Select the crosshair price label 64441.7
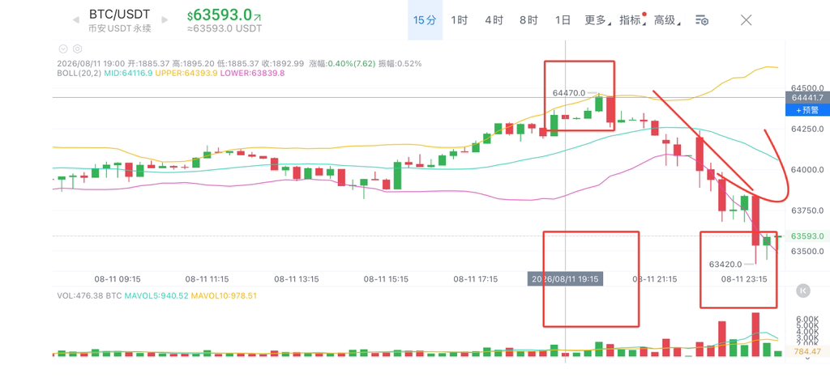 [807, 98]
